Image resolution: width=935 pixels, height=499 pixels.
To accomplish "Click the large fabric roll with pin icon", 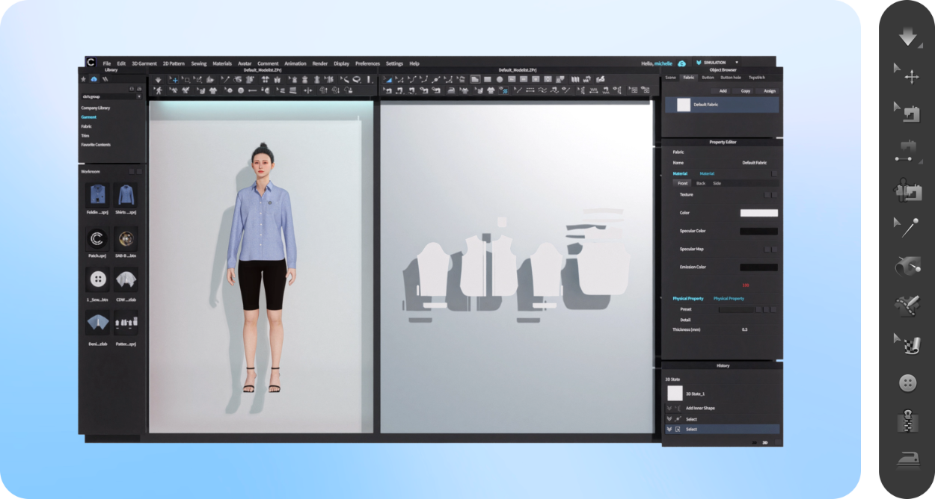I will 908,265.
